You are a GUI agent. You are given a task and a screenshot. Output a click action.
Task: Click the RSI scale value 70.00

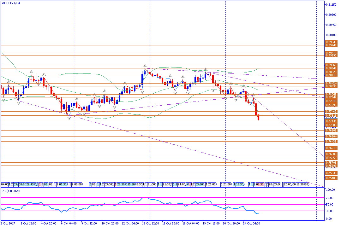tap(330, 198)
